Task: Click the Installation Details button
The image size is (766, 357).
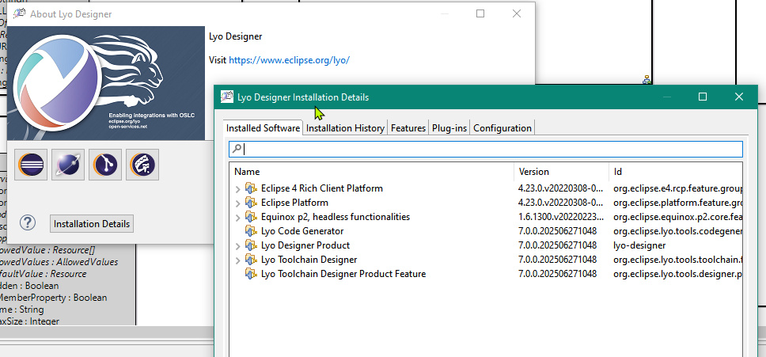Action: (91, 224)
